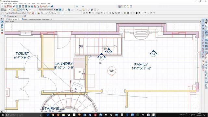
Task: Click the Windows taskbar search box
Action: coord(24,115)
